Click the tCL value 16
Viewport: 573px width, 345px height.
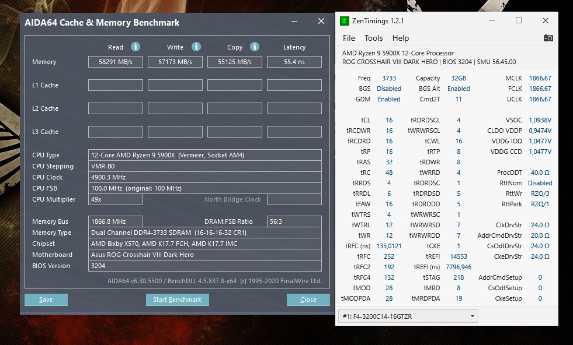coord(389,120)
